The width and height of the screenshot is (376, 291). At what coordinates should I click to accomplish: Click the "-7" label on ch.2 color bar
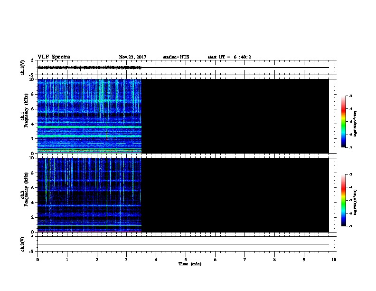(x=350, y=226)
